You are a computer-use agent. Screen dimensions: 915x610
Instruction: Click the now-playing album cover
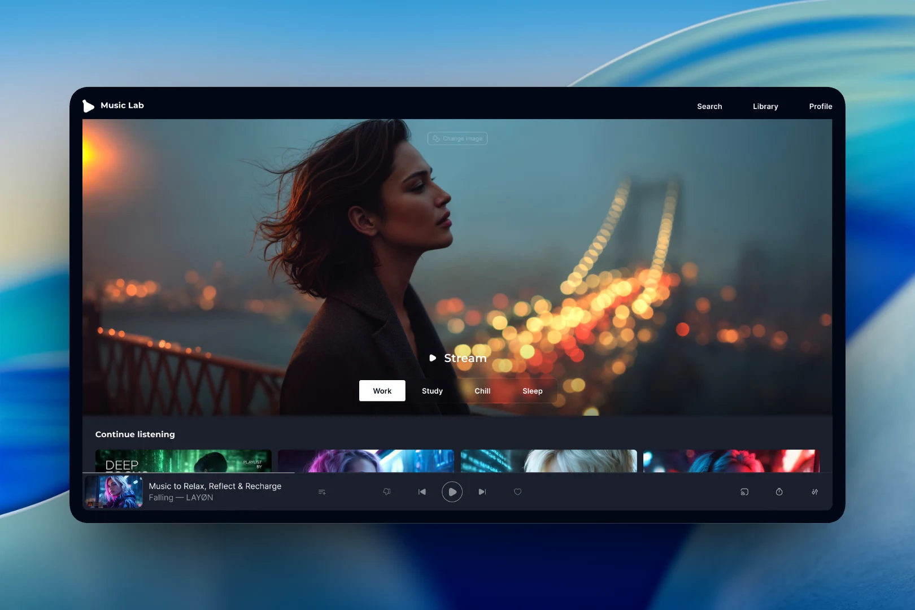(x=114, y=492)
